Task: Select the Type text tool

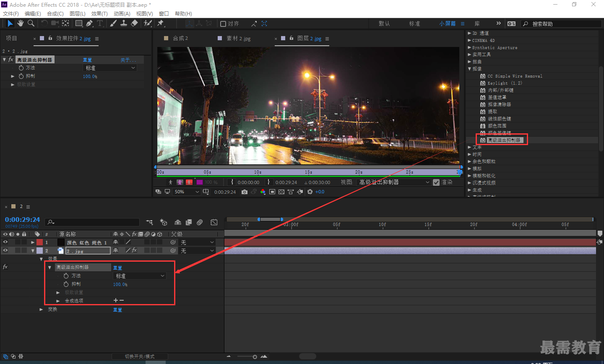Action: pyautogui.click(x=100, y=23)
